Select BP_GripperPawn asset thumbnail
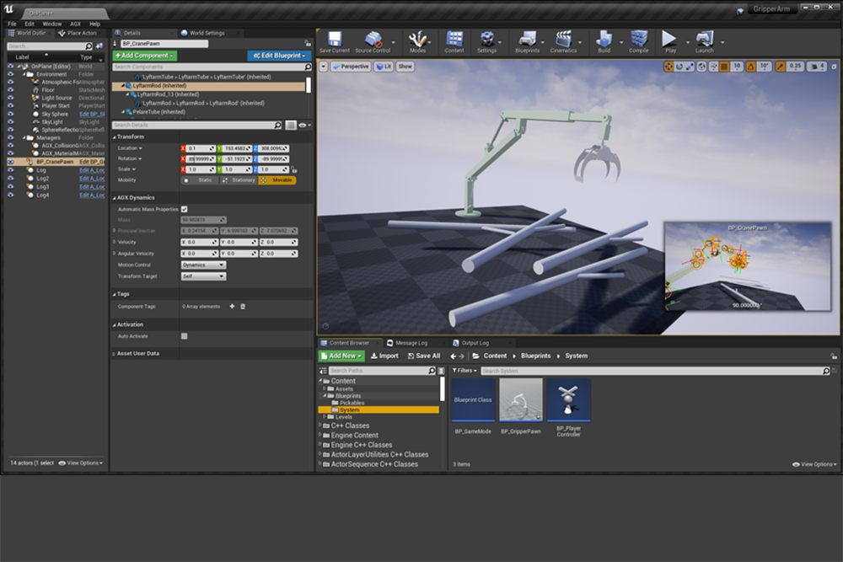The width and height of the screenshot is (843, 562). [x=520, y=399]
